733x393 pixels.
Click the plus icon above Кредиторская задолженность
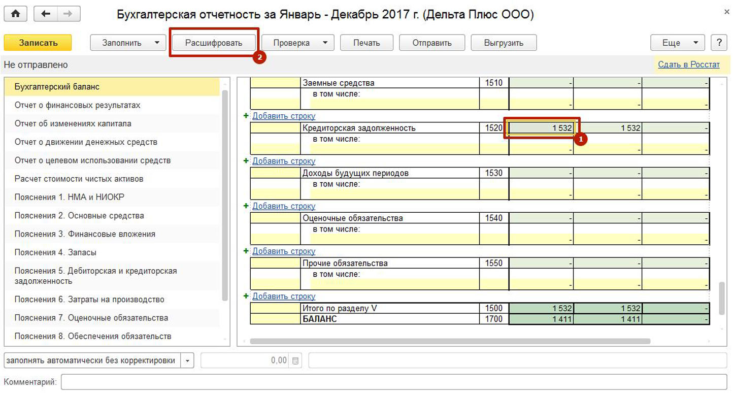coord(246,116)
